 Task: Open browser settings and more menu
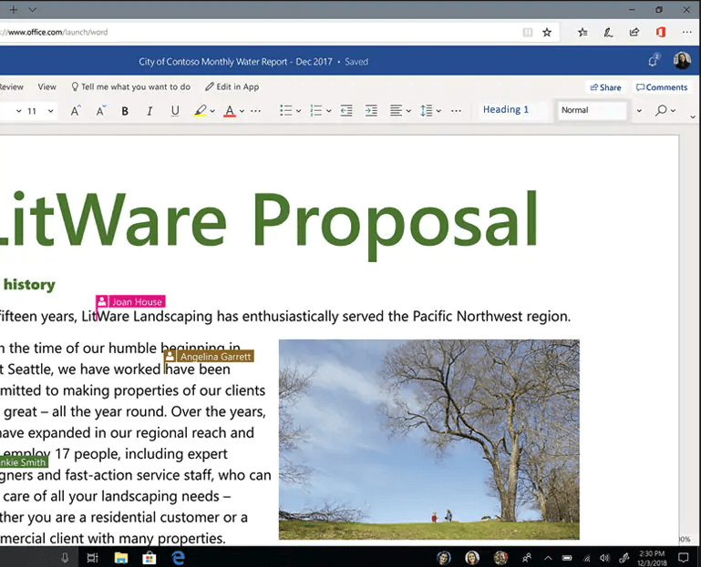click(x=687, y=32)
